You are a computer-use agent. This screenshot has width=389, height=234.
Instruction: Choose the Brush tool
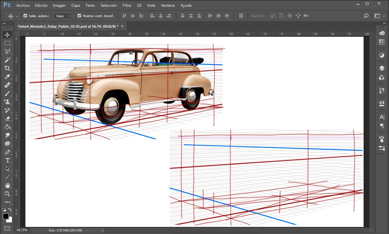pos(7,93)
